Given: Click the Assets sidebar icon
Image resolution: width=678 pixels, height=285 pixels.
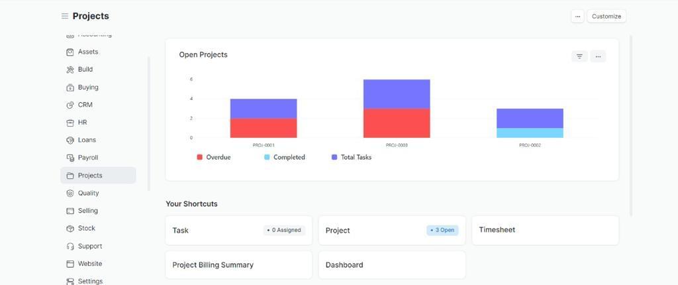Looking at the screenshot, I should pyautogui.click(x=70, y=52).
